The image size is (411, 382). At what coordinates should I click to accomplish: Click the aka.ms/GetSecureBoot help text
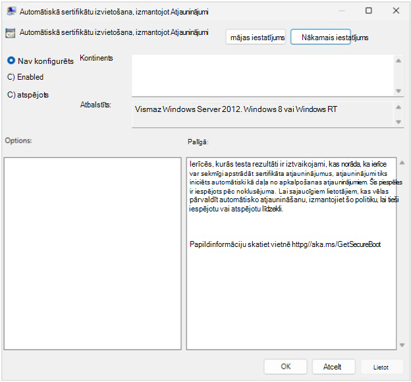pyautogui.click(x=336, y=244)
